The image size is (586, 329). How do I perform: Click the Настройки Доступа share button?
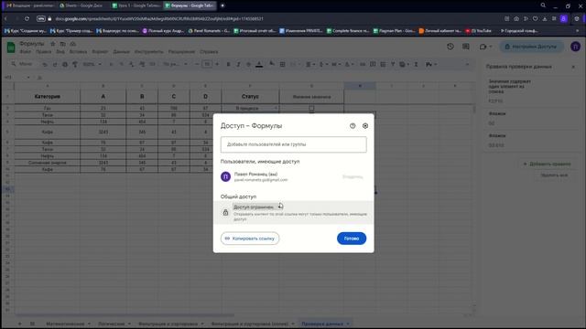(x=531, y=47)
